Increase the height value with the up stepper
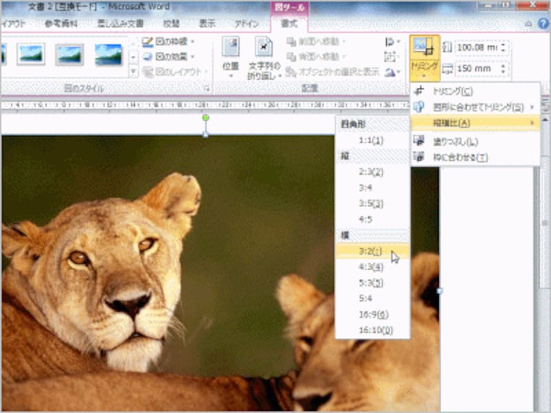The height and width of the screenshot is (413, 551). click(504, 44)
